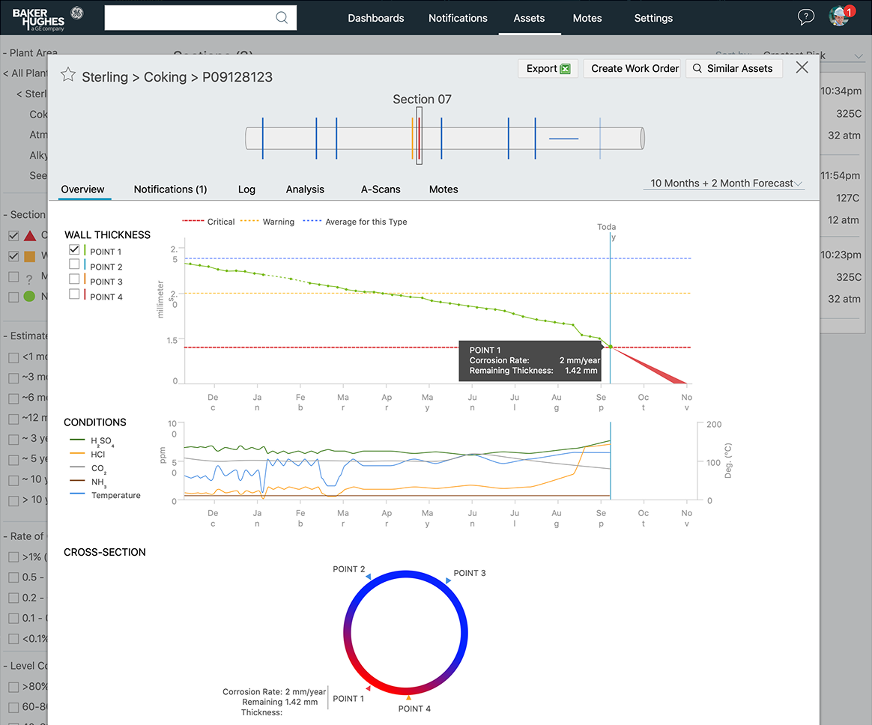Enable POINT 2 wall thickness series

click(x=74, y=264)
